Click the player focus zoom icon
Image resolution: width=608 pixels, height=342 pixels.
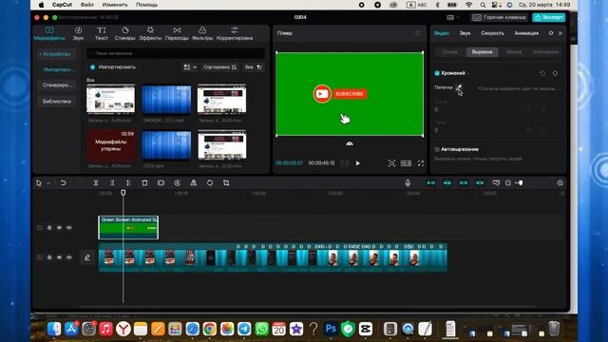(x=391, y=163)
